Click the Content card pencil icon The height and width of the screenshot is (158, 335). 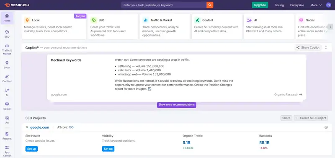(197, 20)
